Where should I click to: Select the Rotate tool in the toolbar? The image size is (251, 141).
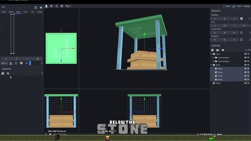tap(56, 6)
